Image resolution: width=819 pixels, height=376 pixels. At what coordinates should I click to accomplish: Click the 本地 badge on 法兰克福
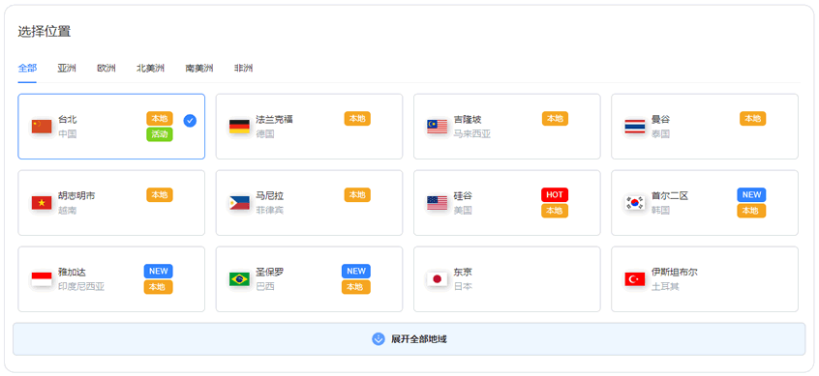point(357,118)
